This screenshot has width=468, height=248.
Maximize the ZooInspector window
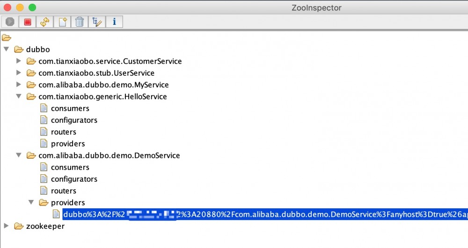(x=32, y=7)
